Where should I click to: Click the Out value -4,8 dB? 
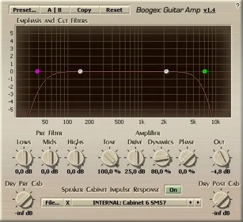[x=221, y=171]
